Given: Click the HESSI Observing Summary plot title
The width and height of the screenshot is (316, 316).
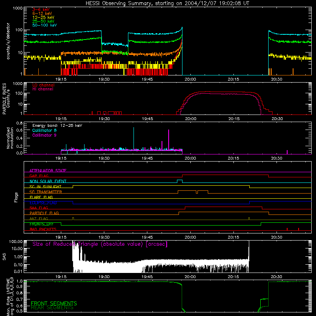Looking at the screenshot, I should point(167,4).
